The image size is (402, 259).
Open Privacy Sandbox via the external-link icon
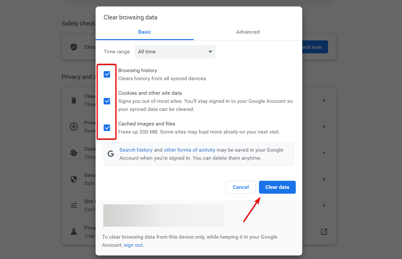tap(324, 232)
